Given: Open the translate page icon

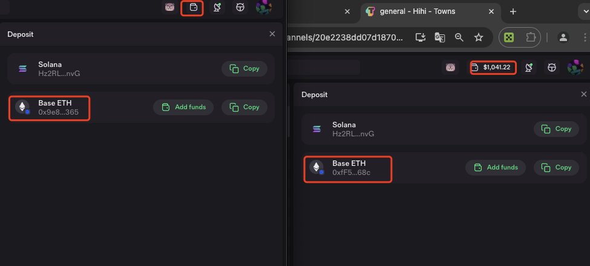Looking at the screenshot, I should [x=439, y=37].
